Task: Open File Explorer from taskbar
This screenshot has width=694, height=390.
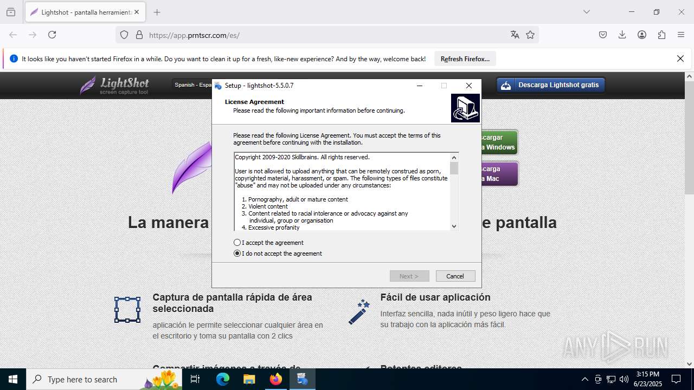Action: (249, 379)
